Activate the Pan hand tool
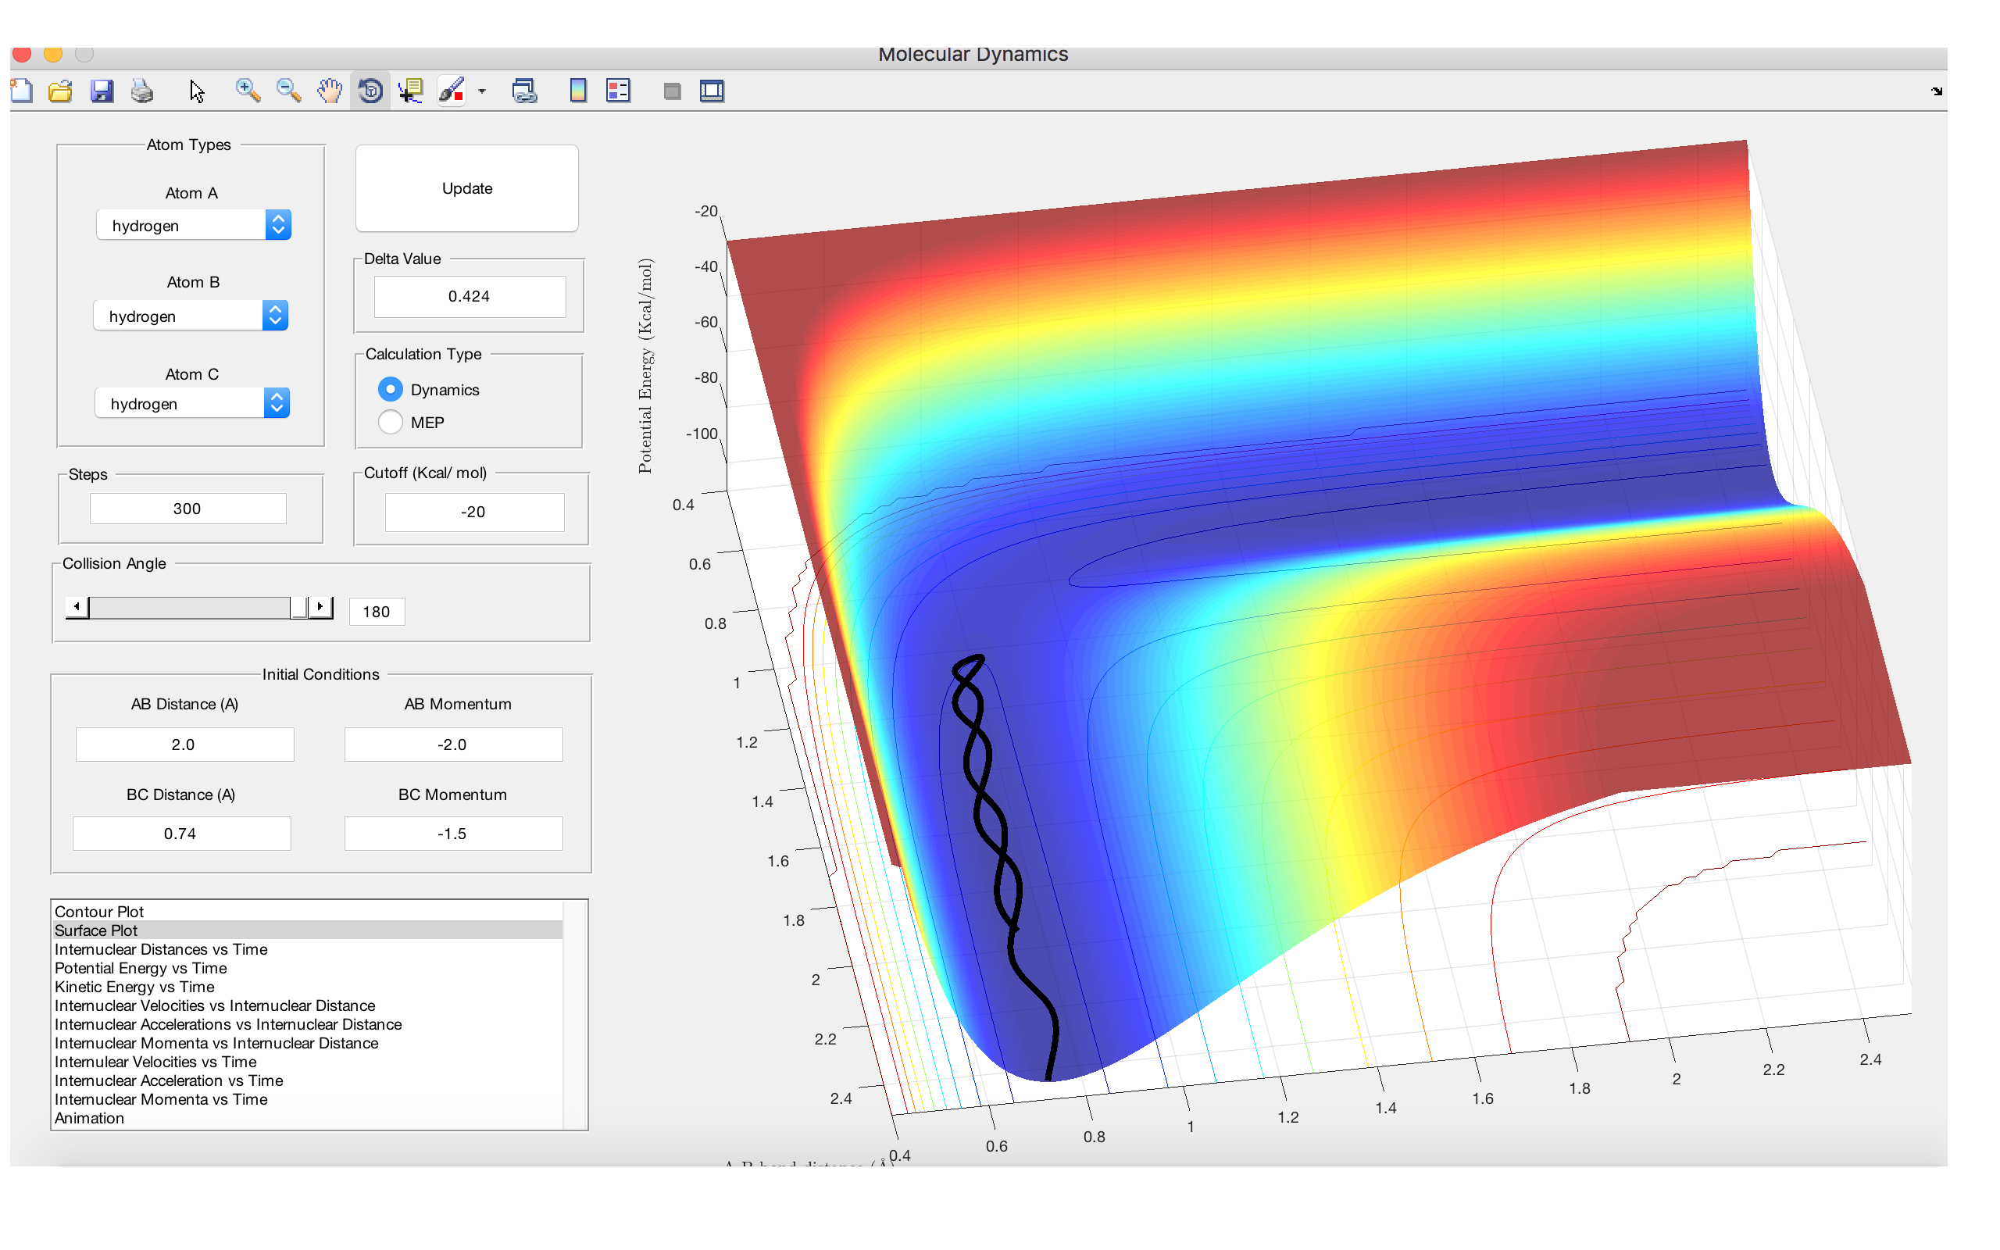The image size is (2000, 1250). point(329,91)
